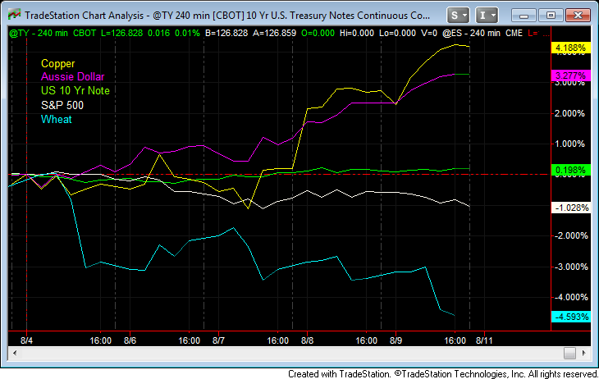Click the yellow 4.188% price marker

(x=571, y=48)
